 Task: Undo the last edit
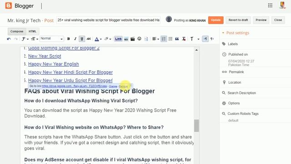pos(9,39)
